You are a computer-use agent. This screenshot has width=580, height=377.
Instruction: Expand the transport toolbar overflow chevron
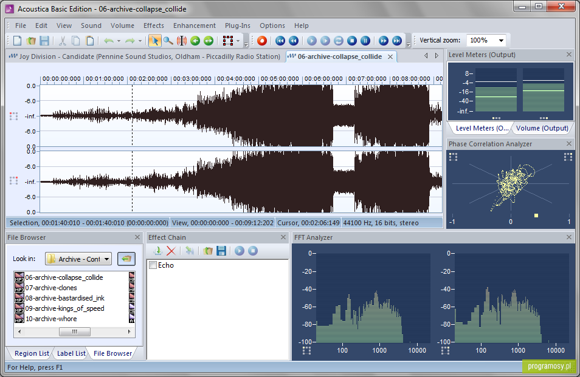(409, 44)
